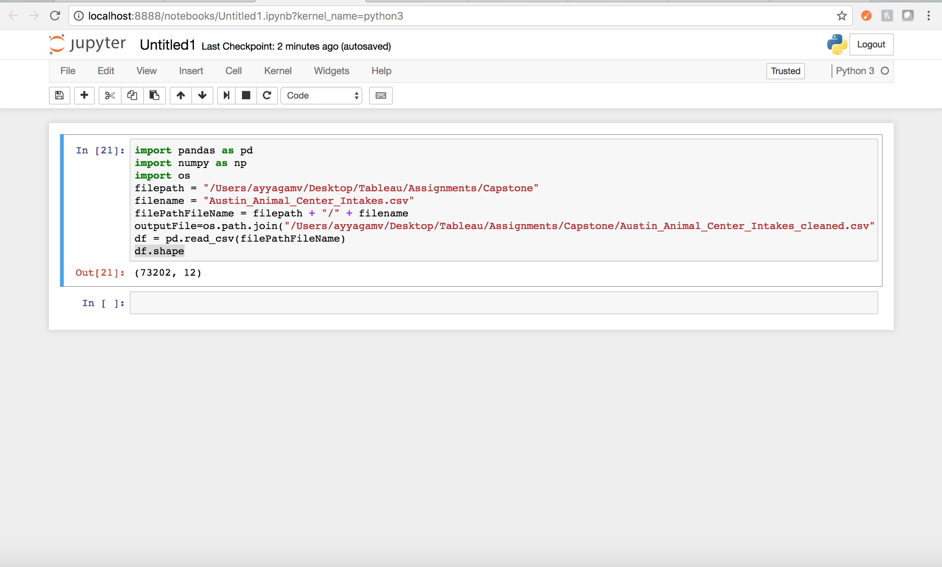Screen dimensions: 942x567
Task: Restart the kernel
Action: [267, 96]
